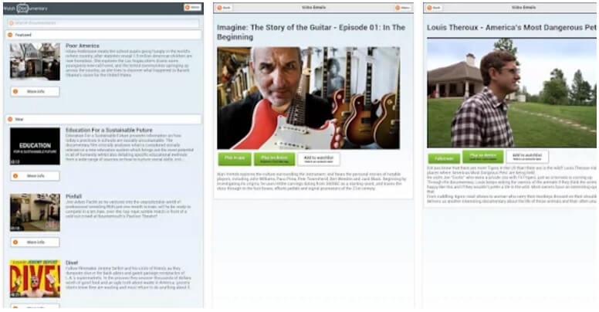Collapse the New section header
The width and height of the screenshot is (599, 312).
103,119
